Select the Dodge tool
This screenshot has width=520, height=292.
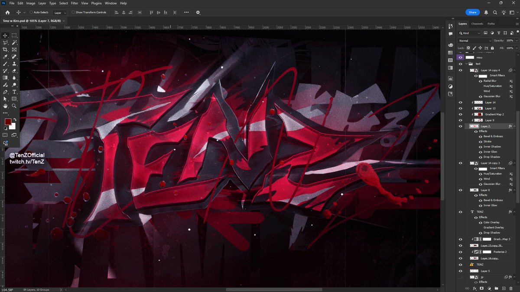pos(14,85)
